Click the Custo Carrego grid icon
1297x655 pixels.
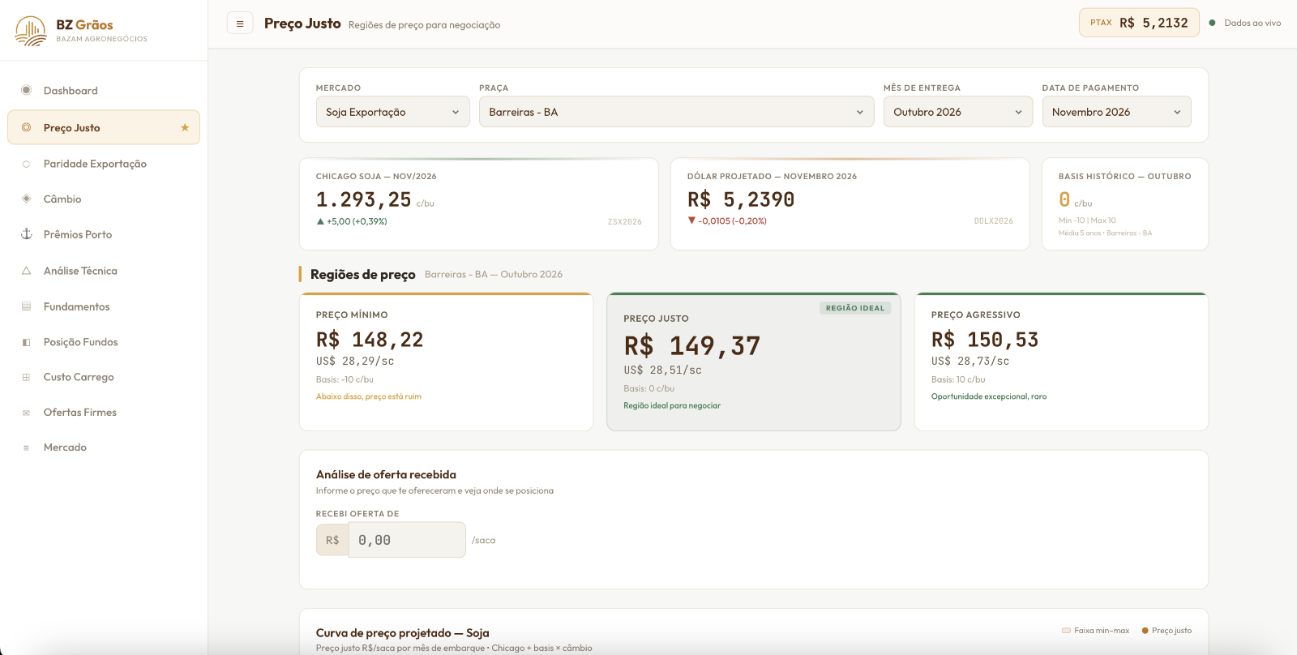pyautogui.click(x=26, y=377)
